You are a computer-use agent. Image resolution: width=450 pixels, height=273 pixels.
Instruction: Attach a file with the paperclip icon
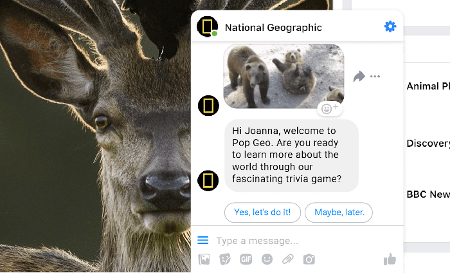[x=288, y=259]
